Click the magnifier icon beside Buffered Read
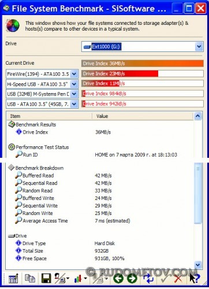This screenshot has height=289, width=209. tap(18, 175)
